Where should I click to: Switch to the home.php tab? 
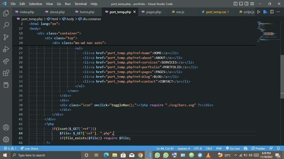(87, 12)
